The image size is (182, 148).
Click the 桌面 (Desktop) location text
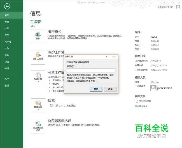(x=33, y=26)
